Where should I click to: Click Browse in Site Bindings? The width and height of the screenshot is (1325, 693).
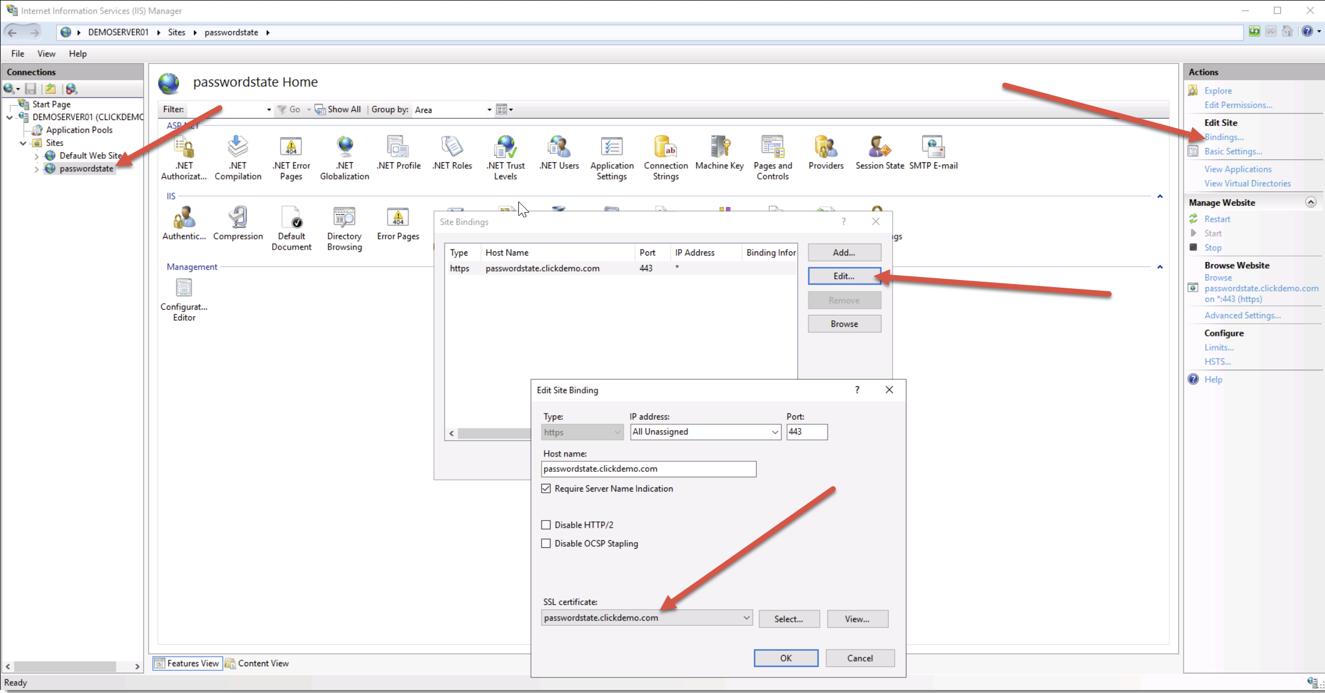[x=844, y=324]
